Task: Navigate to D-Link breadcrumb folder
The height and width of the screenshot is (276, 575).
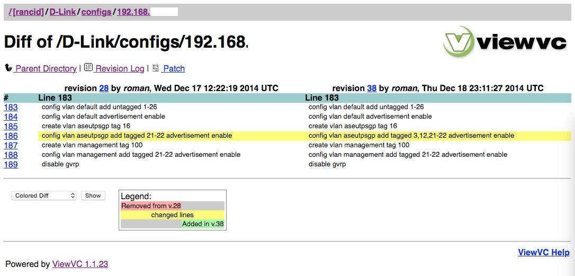Action: point(62,12)
